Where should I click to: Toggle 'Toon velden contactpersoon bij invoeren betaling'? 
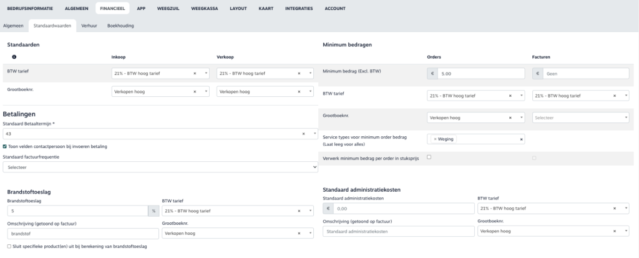coord(6,146)
